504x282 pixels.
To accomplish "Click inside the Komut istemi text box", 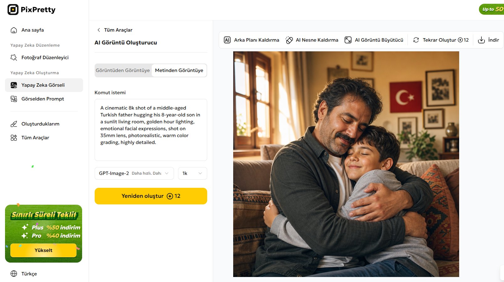I will coord(151,130).
